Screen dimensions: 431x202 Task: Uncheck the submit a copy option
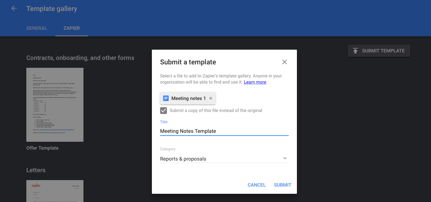click(x=163, y=110)
